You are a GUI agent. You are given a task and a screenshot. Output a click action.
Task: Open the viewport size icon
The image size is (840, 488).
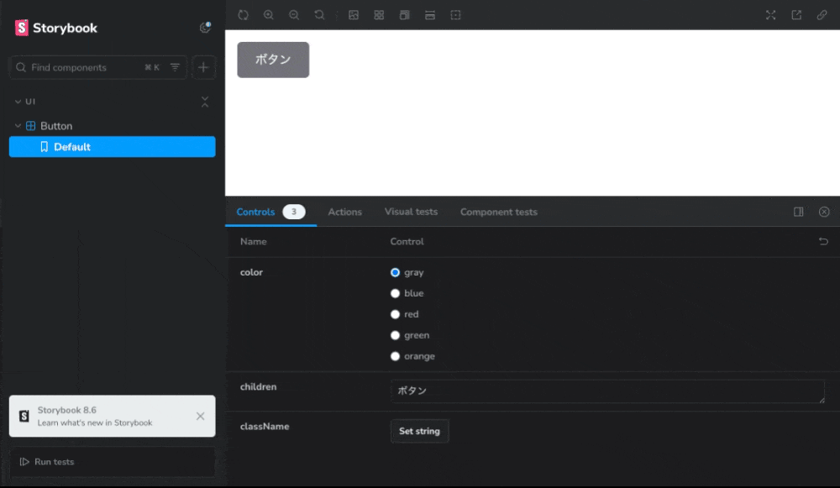coord(405,15)
